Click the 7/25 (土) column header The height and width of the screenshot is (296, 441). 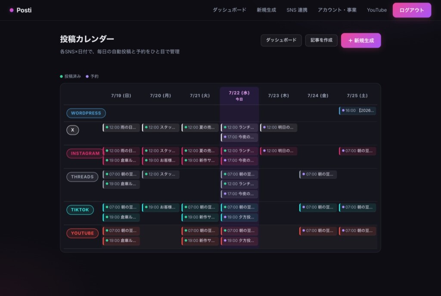[357, 96]
